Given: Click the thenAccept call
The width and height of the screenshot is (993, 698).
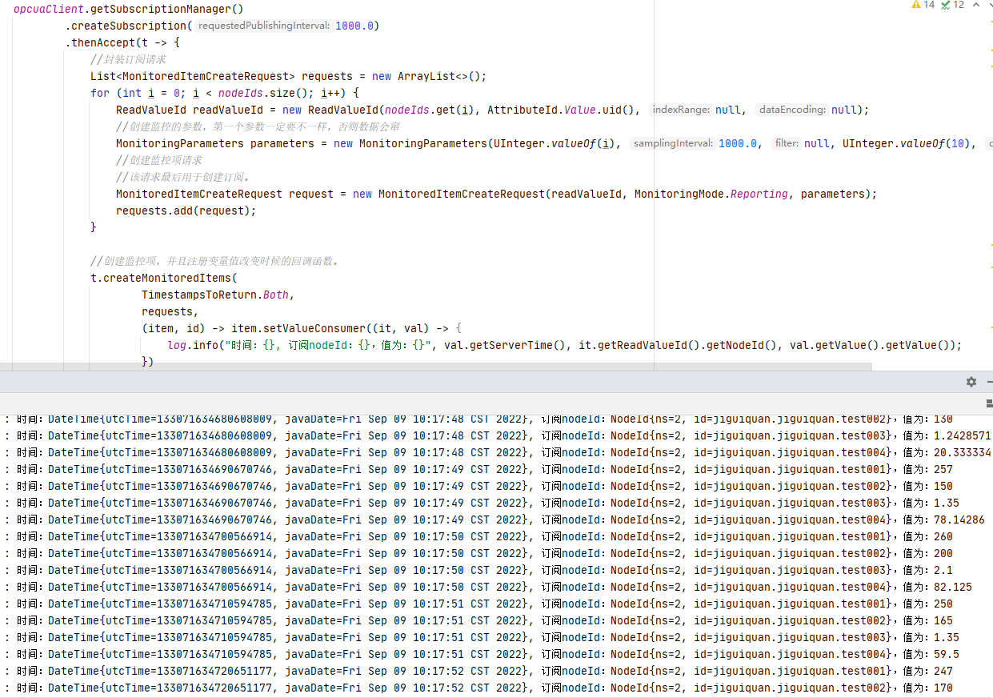Looking at the screenshot, I should (103, 42).
